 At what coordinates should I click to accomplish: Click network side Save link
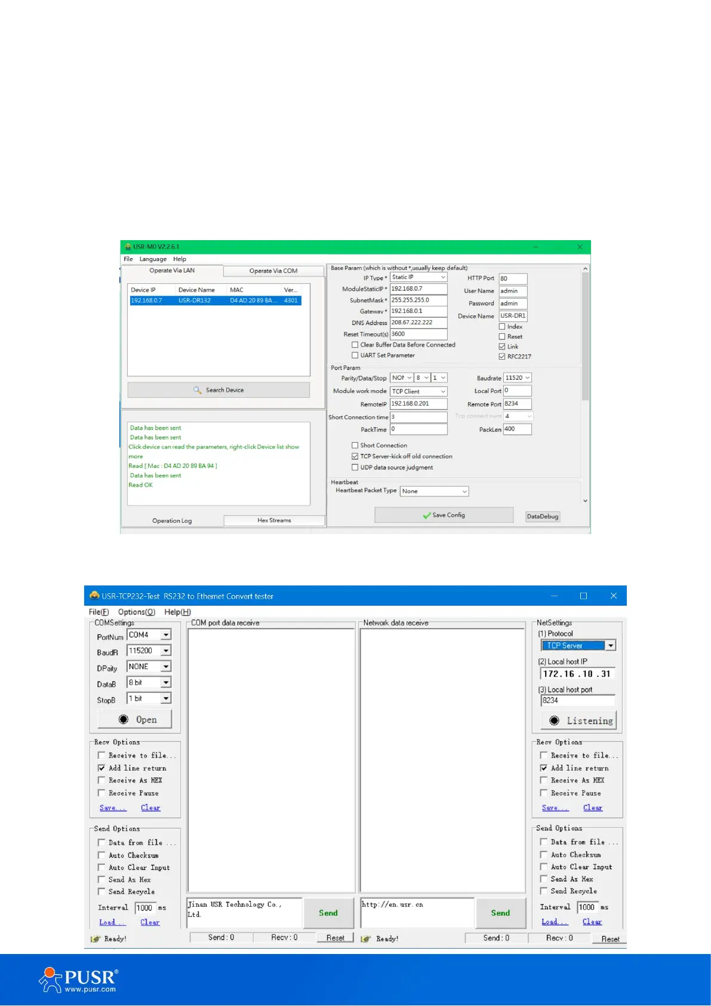click(x=555, y=808)
